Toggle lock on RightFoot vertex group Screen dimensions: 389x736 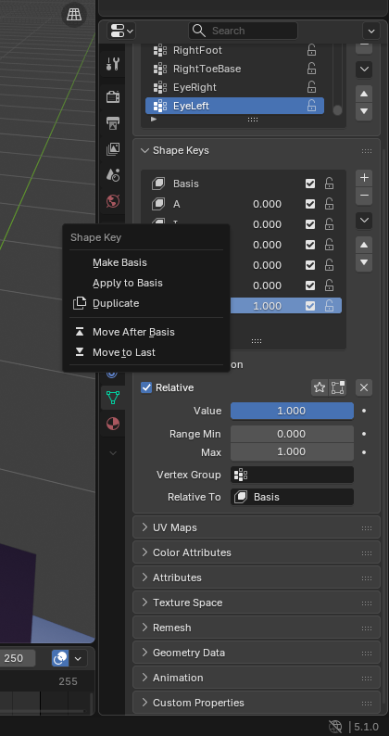pyautogui.click(x=311, y=50)
